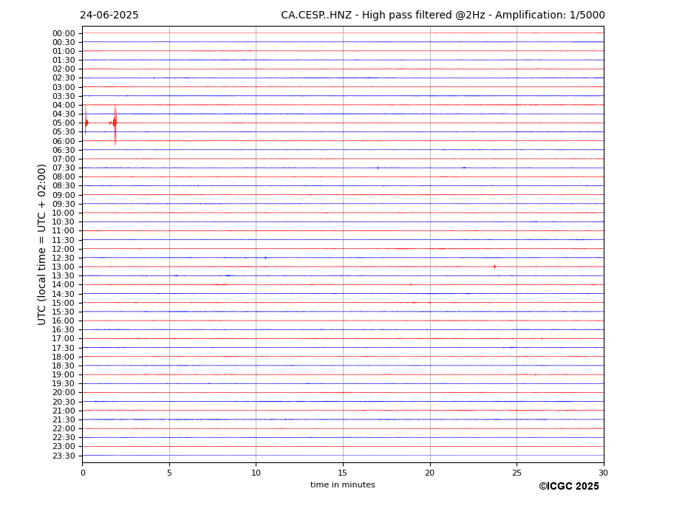The image size is (685, 514).
Task: Select the 10:30 row label
Action: coord(64,222)
